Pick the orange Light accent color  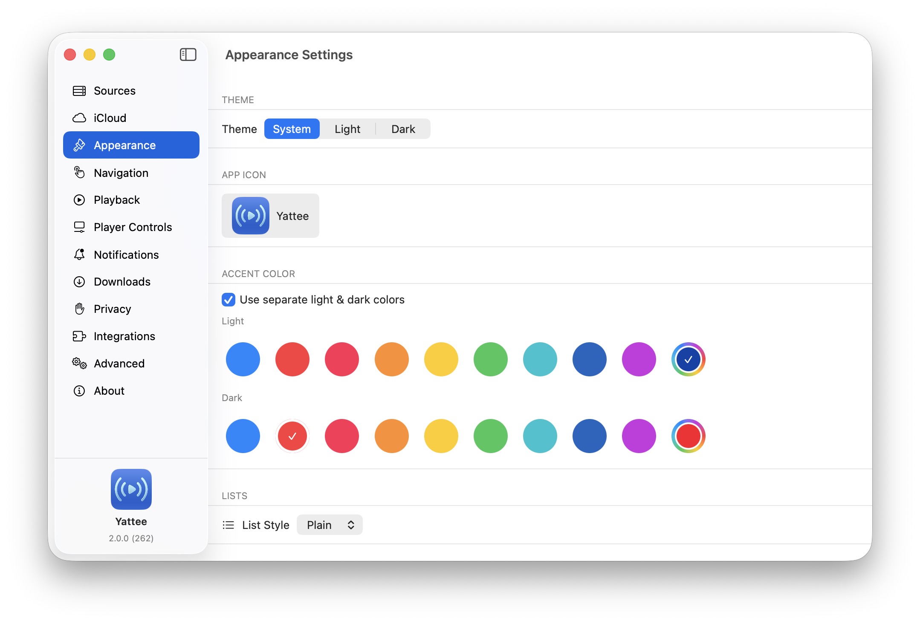pos(392,359)
